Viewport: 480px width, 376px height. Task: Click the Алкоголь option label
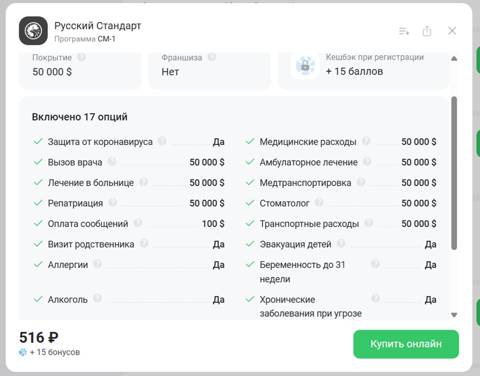click(x=68, y=299)
